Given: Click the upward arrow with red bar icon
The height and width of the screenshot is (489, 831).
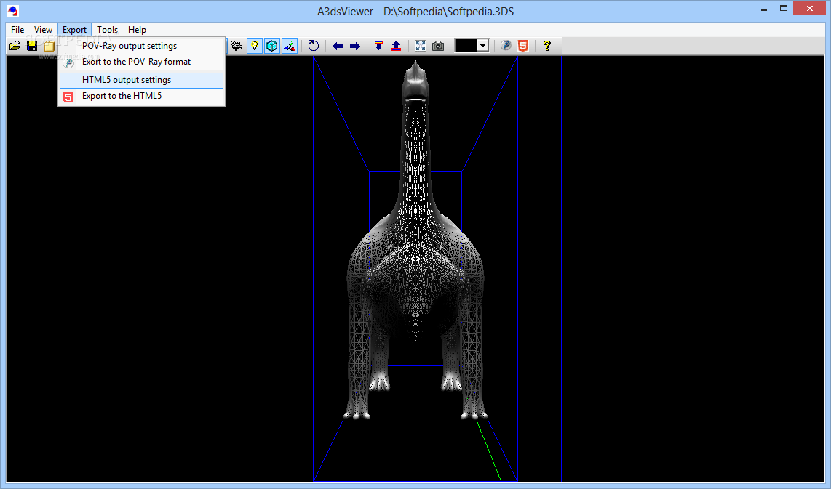Looking at the screenshot, I should (396, 46).
